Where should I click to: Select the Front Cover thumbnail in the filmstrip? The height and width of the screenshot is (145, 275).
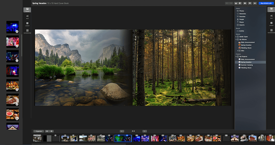pos(37,138)
